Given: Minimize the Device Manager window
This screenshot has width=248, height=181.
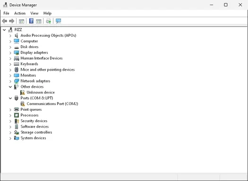Looking at the screenshot, I should (x=212, y=5).
